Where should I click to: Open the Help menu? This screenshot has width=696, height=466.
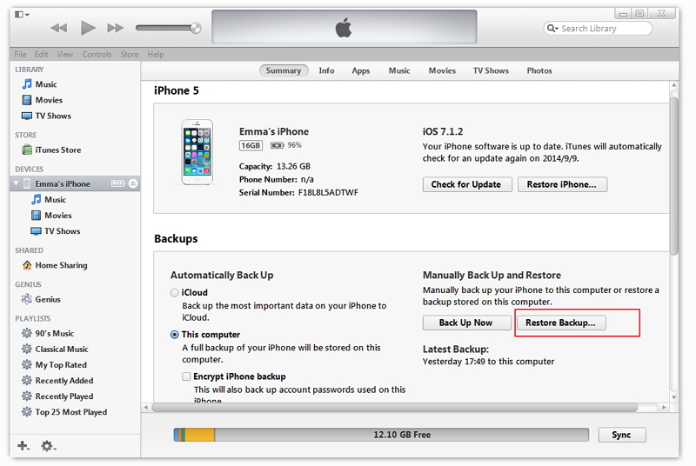[x=156, y=54]
